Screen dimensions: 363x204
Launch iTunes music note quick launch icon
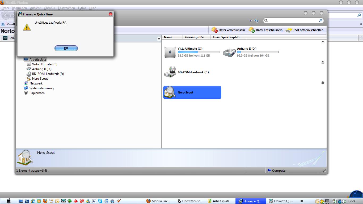click(x=106, y=201)
